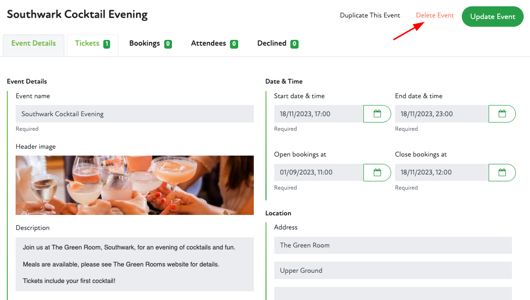This screenshot has width=530, height=300.
Task: Click the Upper Ground address field
Action: tap(393, 271)
